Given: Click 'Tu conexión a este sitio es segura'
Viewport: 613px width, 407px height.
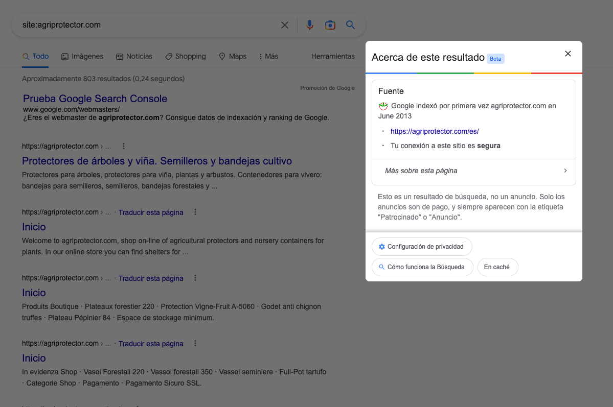Looking at the screenshot, I should tap(445, 146).
